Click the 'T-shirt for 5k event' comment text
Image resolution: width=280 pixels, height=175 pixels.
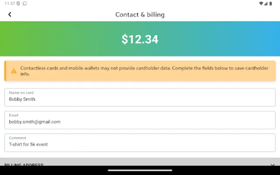pos(28,144)
